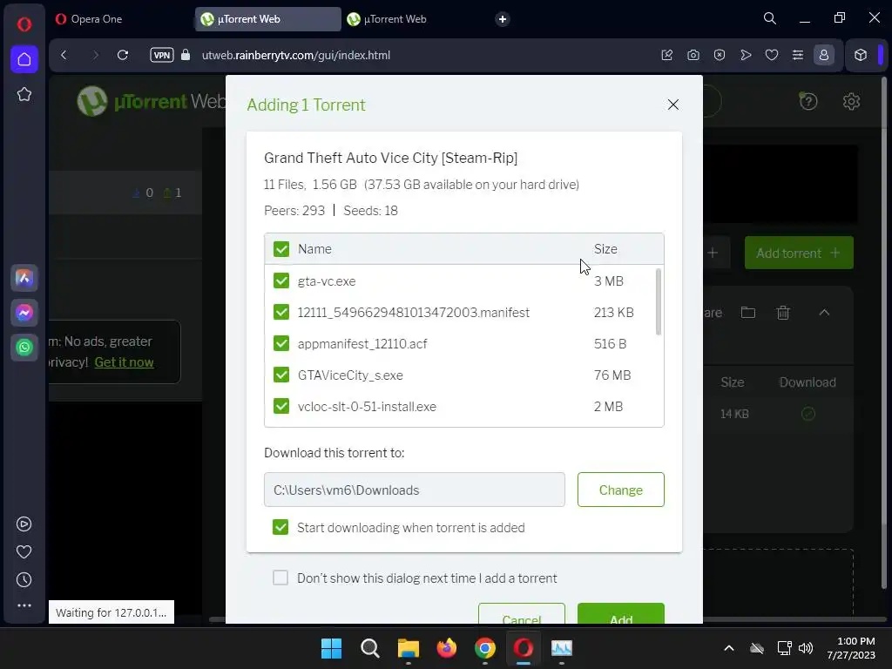Click the Cancel button
The height and width of the screenshot is (669, 892).
coord(522,614)
